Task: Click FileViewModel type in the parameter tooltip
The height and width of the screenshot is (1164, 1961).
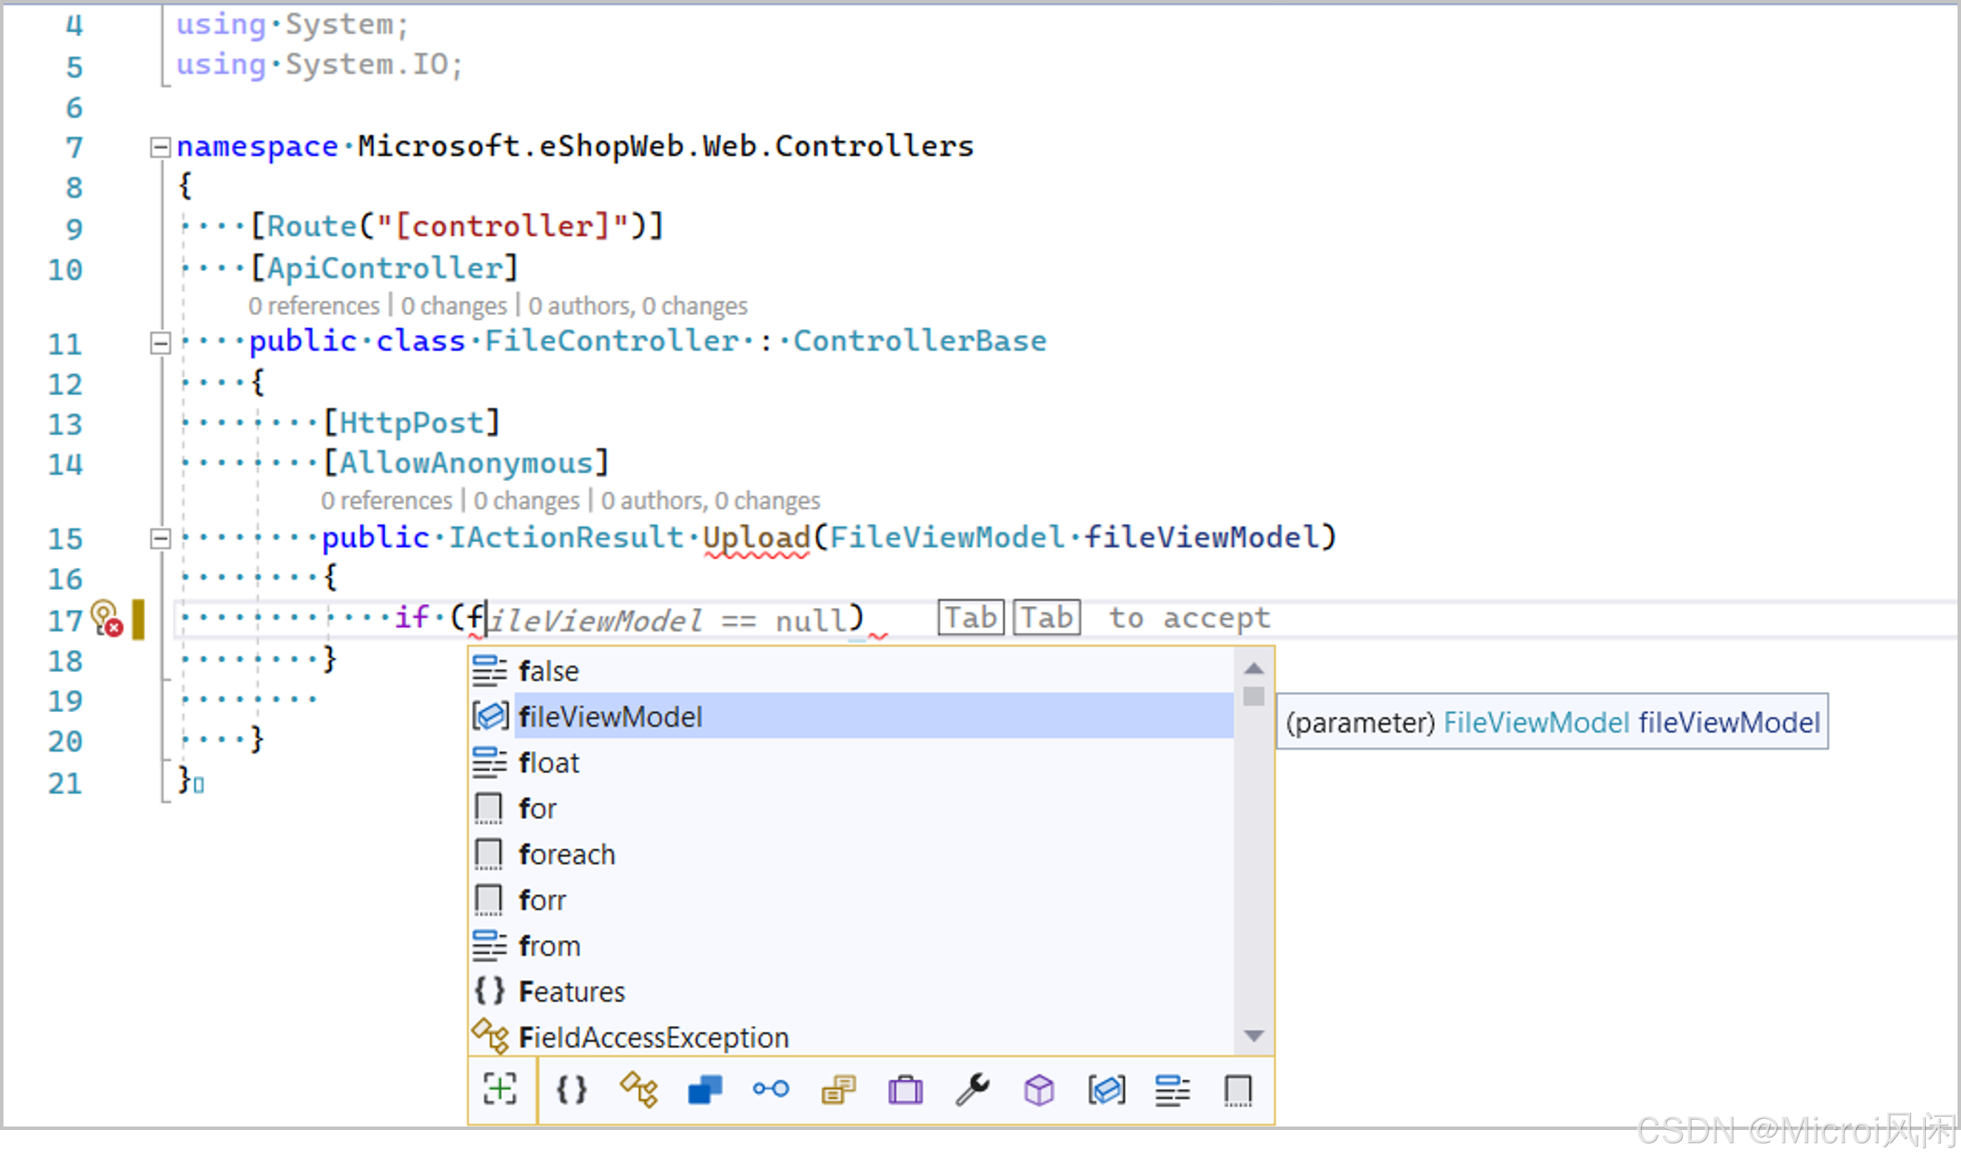Action: tap(1536, 723)
